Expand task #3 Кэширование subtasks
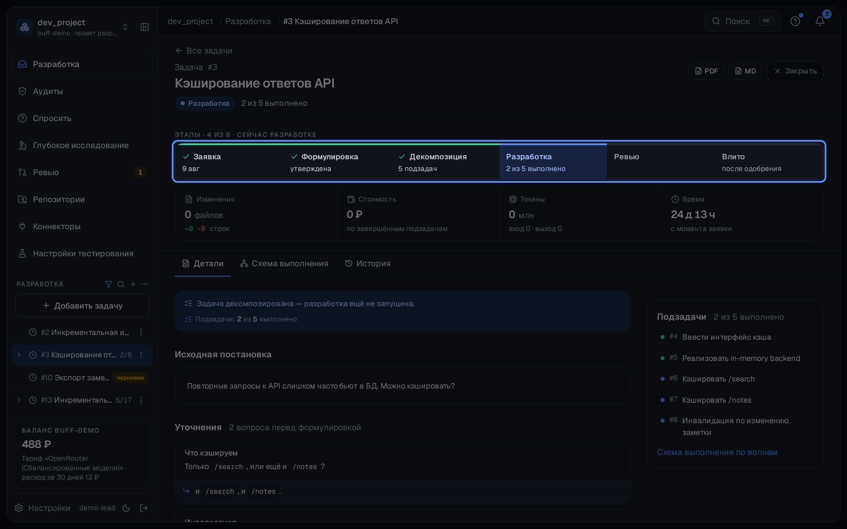This screenshot has height=529, width=847. tap(19, 355)
